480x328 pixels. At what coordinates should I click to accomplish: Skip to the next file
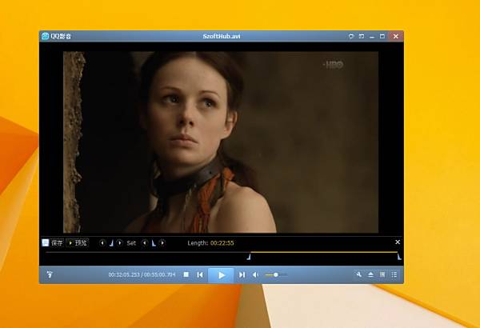pyautogui.click(x=242, y=274)
